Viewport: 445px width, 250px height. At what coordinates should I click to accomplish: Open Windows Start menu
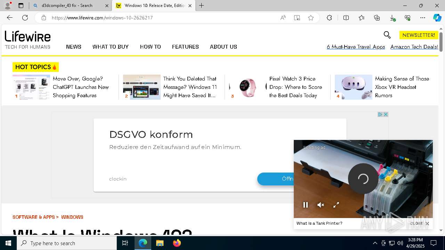8,243
